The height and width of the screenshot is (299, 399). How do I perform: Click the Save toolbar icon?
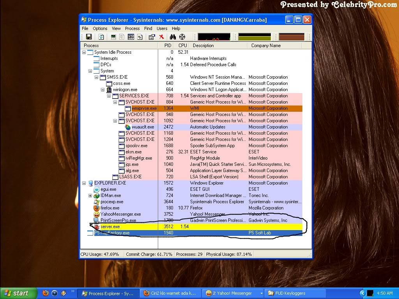[89, 37]
